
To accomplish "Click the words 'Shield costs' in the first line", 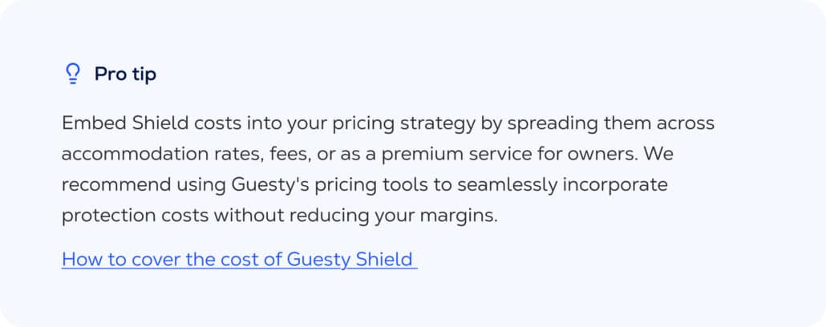I will click(x=170, y=124).
